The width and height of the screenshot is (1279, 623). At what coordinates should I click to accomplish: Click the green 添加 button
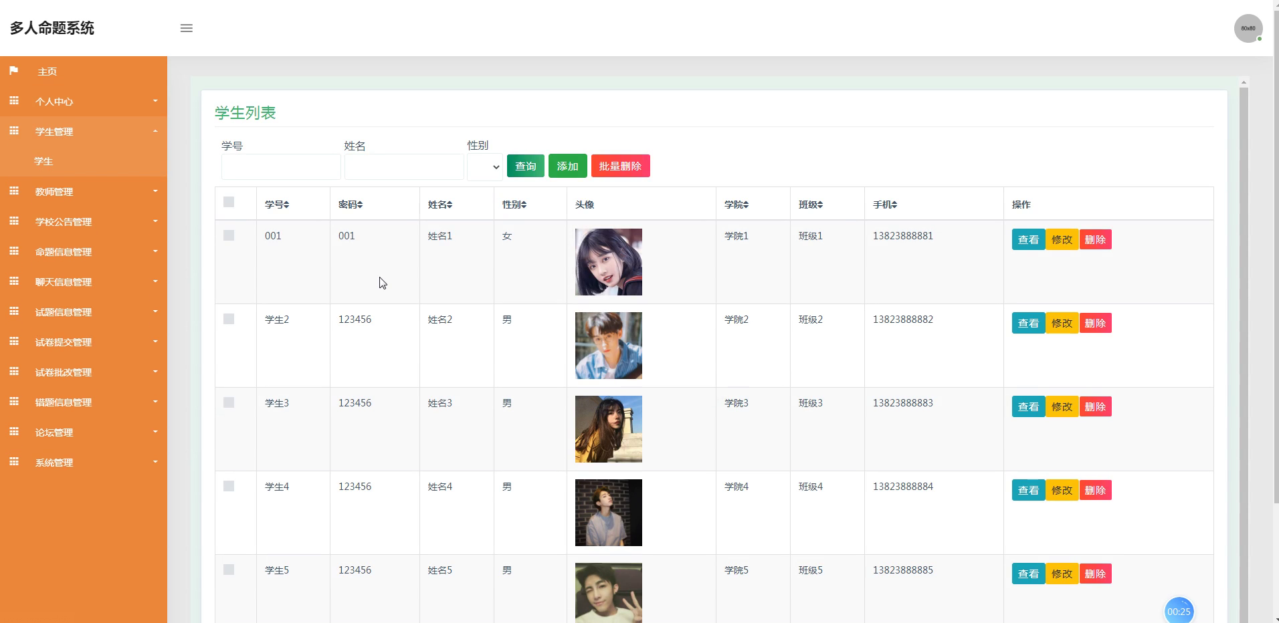567,166
